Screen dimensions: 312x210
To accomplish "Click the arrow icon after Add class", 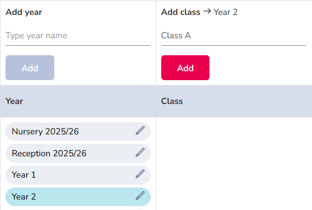I will click(x=207, y=11).
